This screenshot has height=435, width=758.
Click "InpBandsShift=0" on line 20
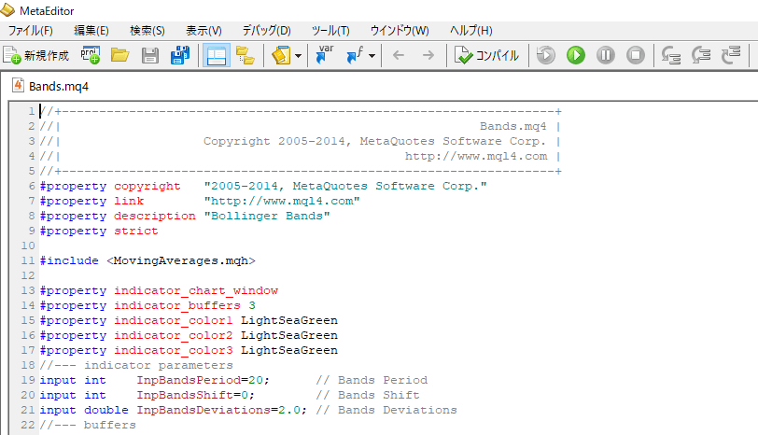coord(192,395)
